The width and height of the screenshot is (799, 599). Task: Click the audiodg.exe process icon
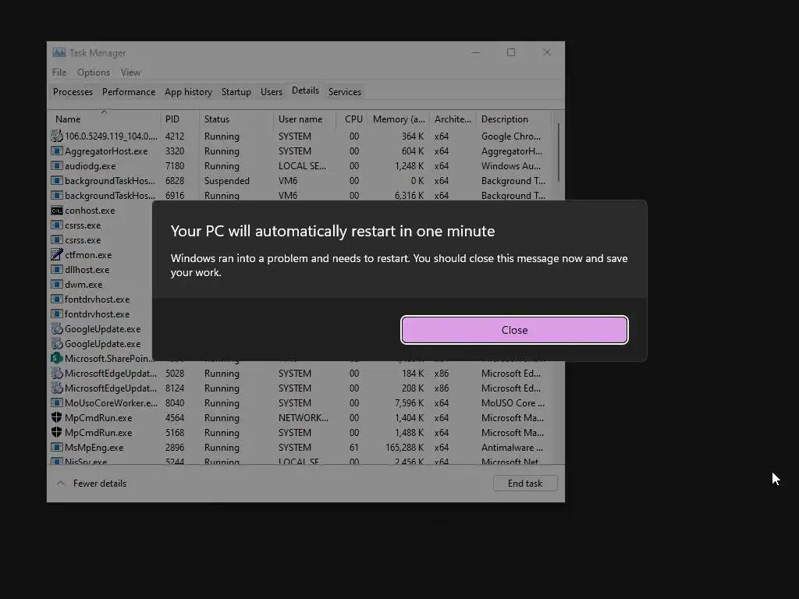pos(56,165)
